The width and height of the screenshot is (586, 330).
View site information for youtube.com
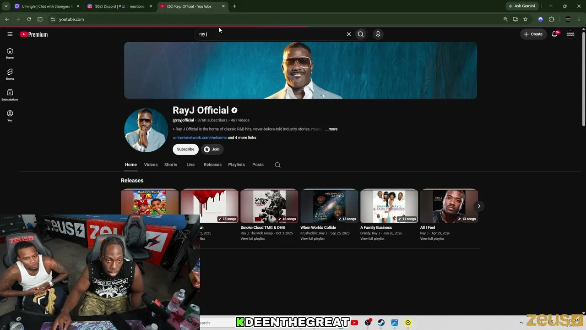click(53, 19)
